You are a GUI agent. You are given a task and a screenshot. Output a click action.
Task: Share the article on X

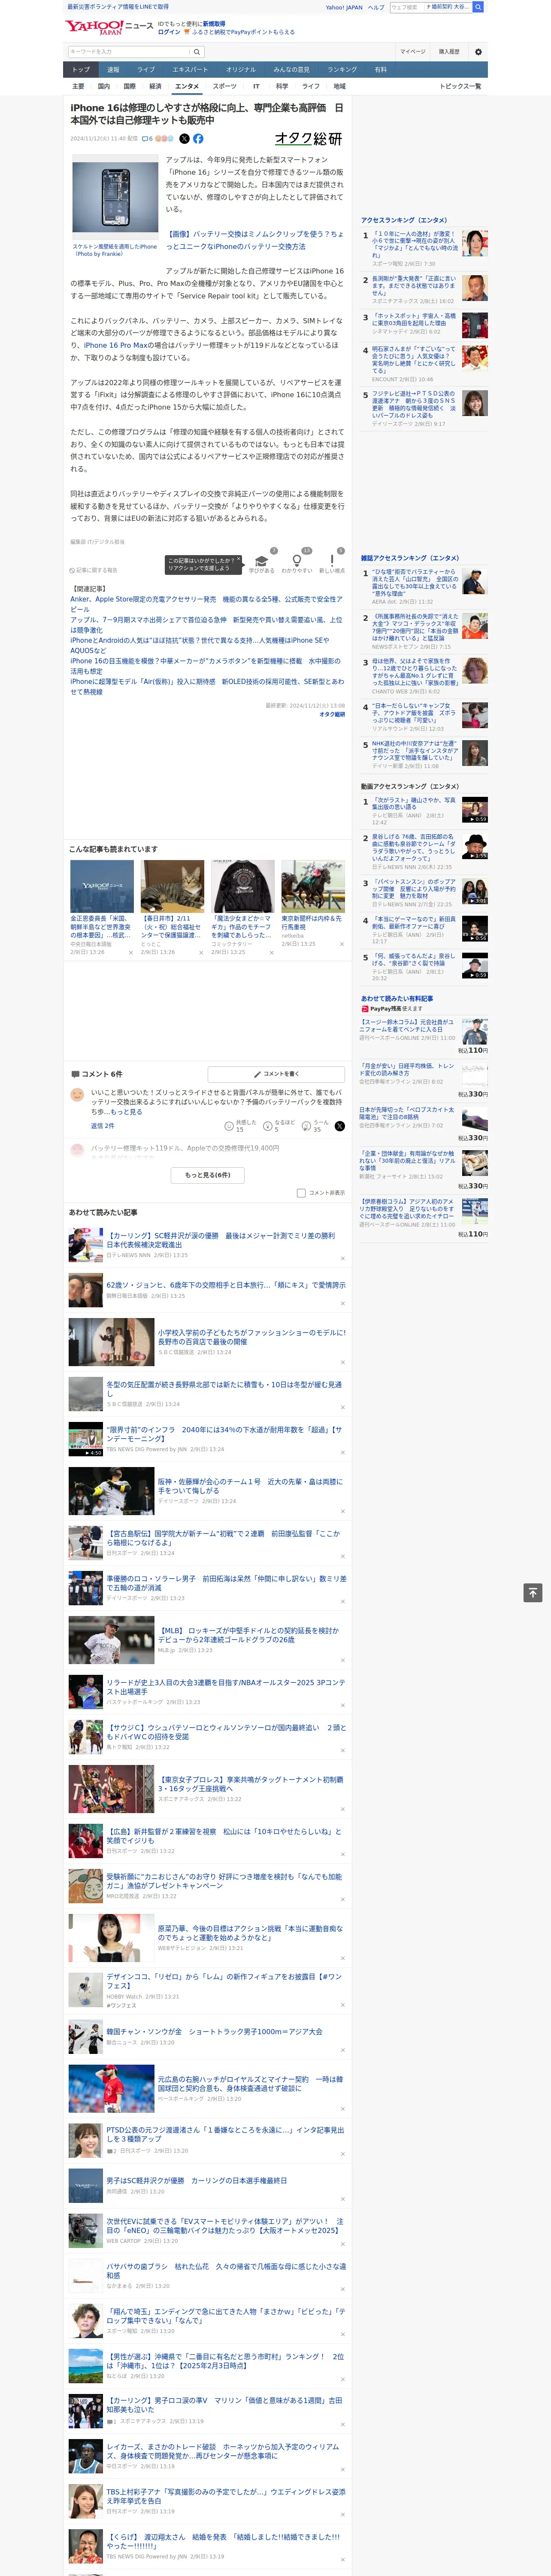(184, 139)
